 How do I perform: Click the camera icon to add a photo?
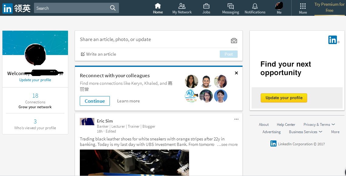pyautogui.click(x=234, y=40)
